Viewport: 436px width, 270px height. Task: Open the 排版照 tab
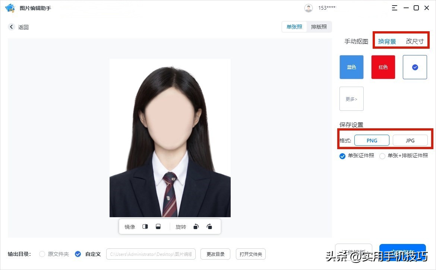tap(319, 26)
